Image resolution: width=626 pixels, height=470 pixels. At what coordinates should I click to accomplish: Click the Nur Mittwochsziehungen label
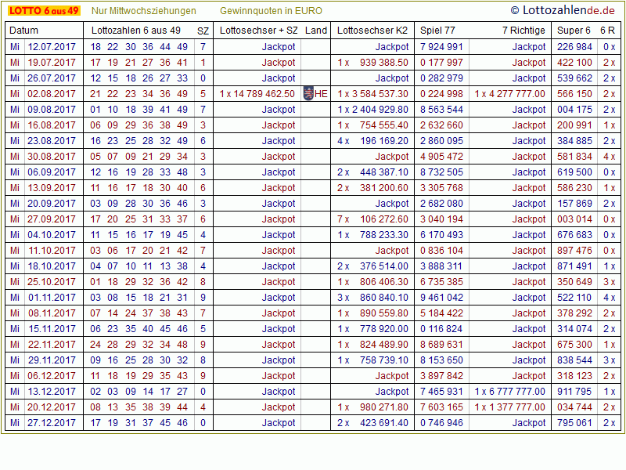point(143,11)
